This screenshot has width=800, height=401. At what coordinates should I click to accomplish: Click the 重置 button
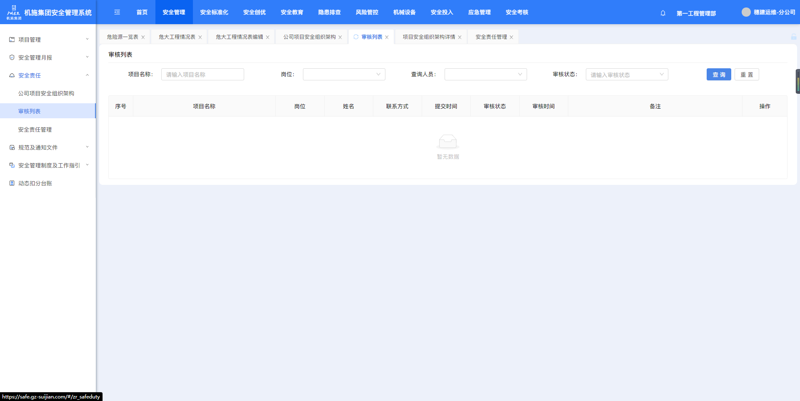point(746,75)
